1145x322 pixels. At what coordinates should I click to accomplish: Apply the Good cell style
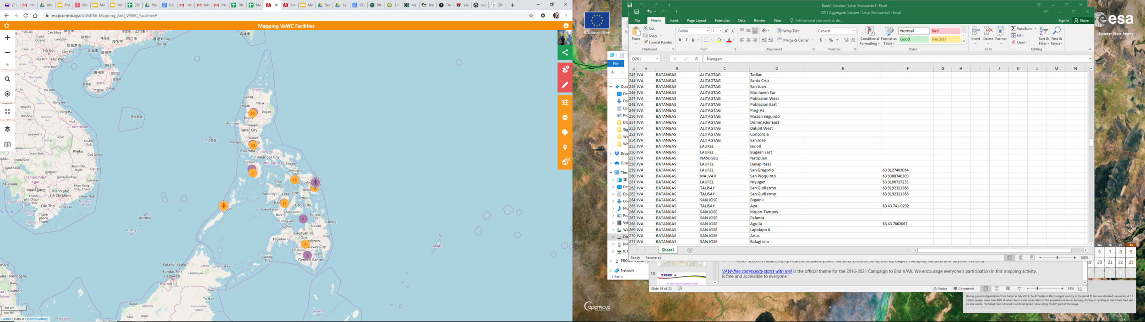[x=913, y=39]
